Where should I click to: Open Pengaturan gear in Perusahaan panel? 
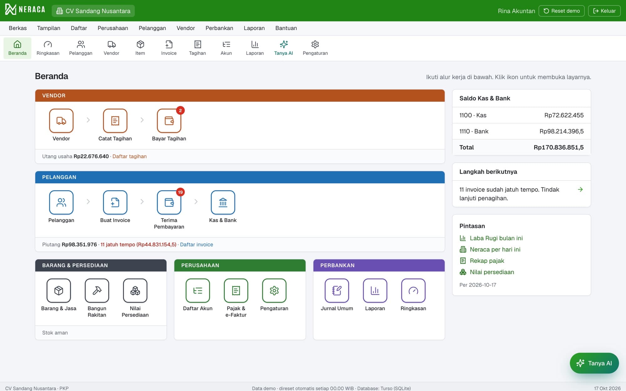coord(274,291)
